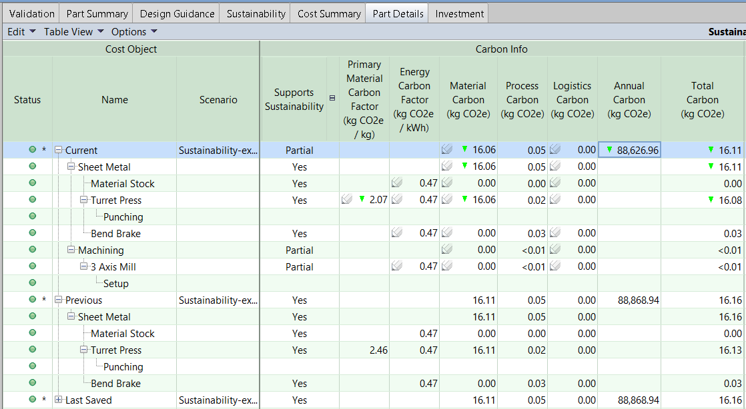
Task: Click the Energy Carbon Factor column header
Action: coord(414,100)
